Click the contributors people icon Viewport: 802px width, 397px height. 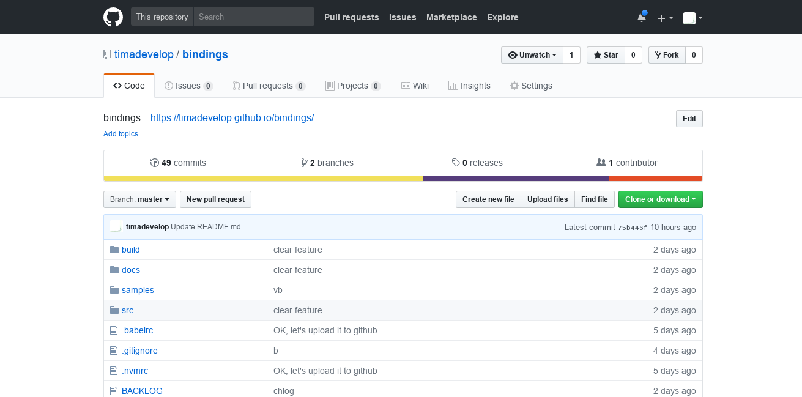pos(601,163)
